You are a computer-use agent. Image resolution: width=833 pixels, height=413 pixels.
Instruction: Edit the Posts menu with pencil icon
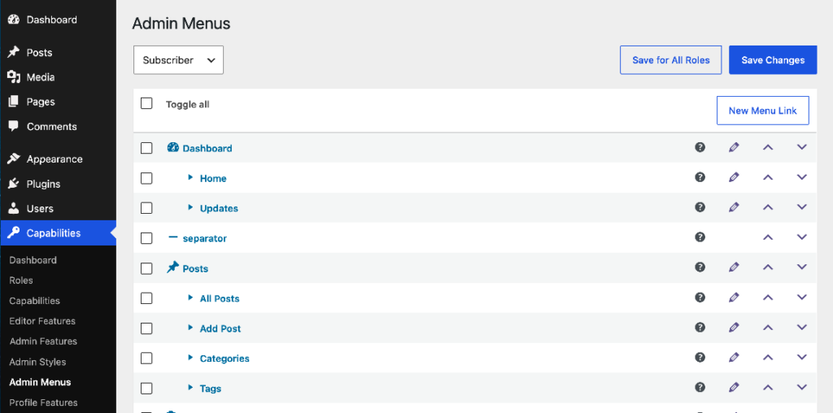(x=734, y=267)
